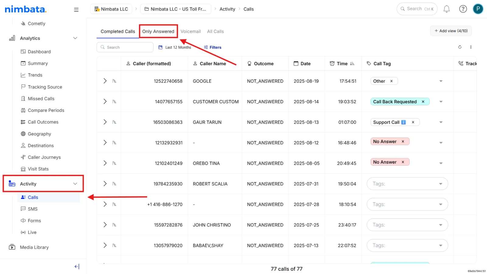Viewport: 487px width, 274px height.
Task: Open Tags dropdown for JOHN CHRISTINO row
Action: click(x=407, y=225)
